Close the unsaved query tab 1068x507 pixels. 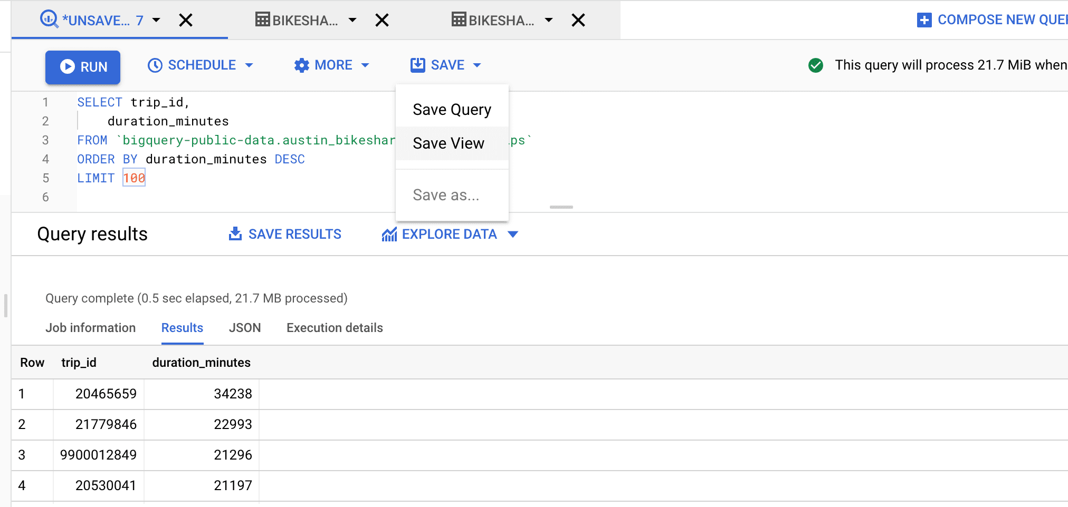pyautogui.click(x=186, y=21)
